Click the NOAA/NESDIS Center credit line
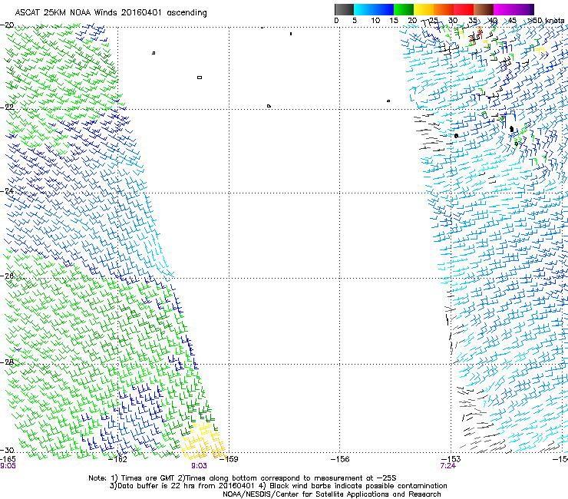Image resolution: width=568 pixels, height=499 pixels. tap(332, 494)
